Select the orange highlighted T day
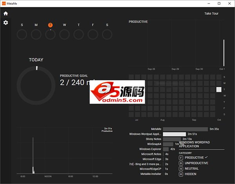This screenshot has height=184, width=235. 51,25
